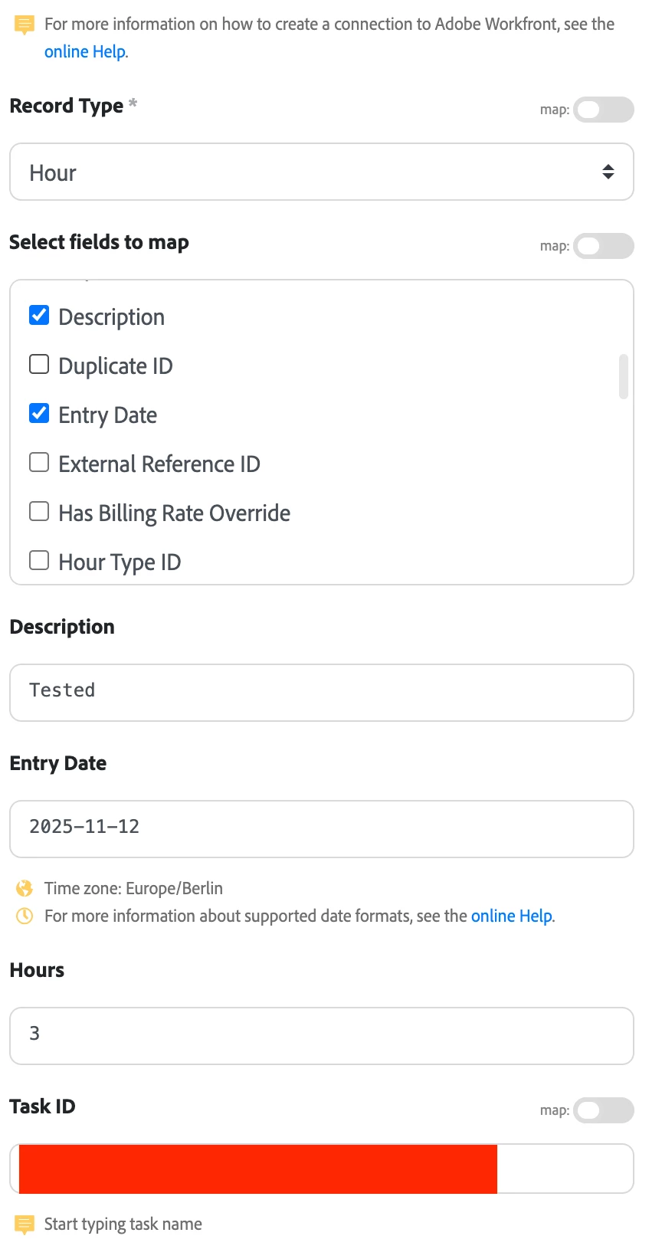The width and height of the screenshot is (662, 1249).
Task: Click the comment icon beside Workfront connection info
Action: 25,25
